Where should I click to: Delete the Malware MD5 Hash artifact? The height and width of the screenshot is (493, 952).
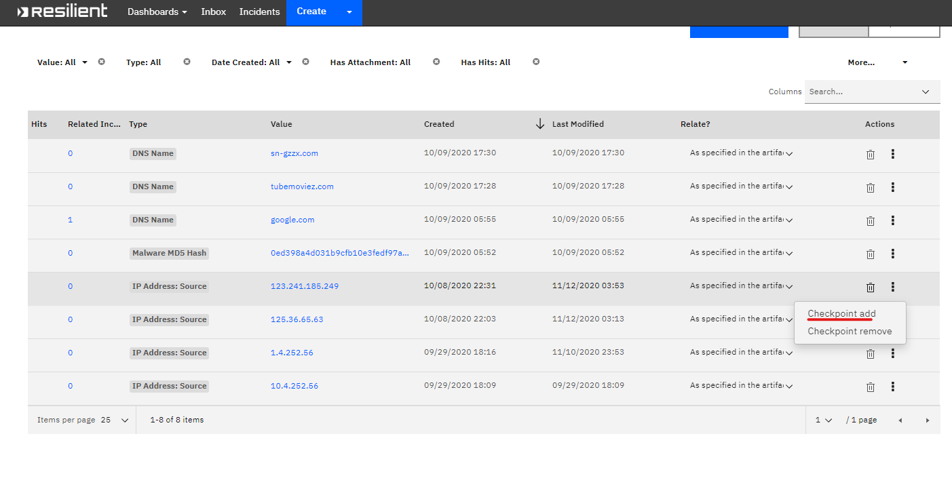tap(871, 254)
